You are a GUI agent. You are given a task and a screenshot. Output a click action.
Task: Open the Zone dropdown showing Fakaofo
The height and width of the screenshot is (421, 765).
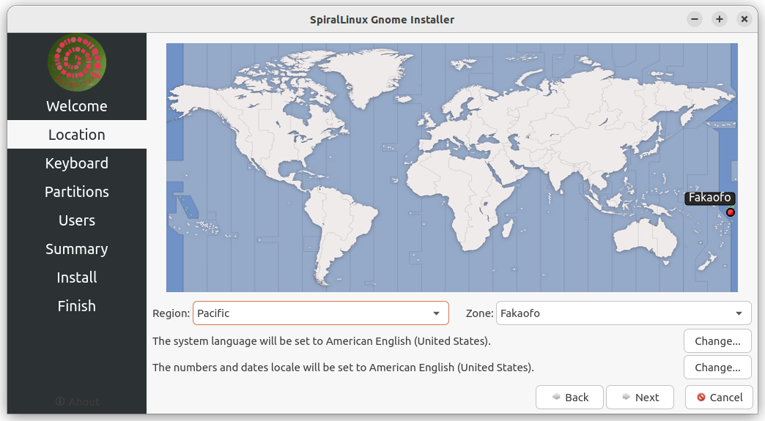pos(624,313)
